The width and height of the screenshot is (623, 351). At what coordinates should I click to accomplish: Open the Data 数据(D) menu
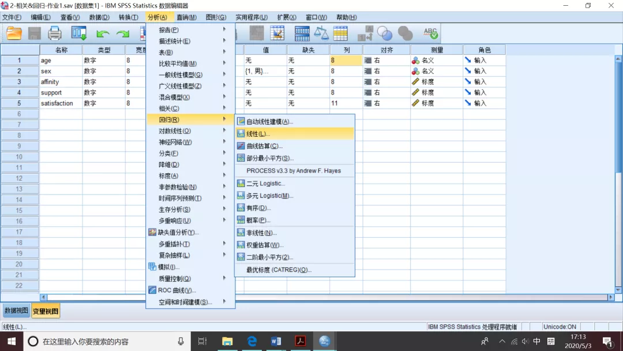[99, 17]
